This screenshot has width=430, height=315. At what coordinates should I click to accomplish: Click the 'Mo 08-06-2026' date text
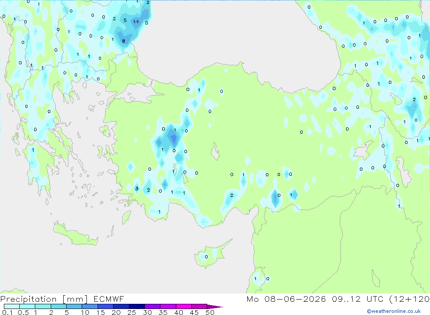[x=286, y=299]
